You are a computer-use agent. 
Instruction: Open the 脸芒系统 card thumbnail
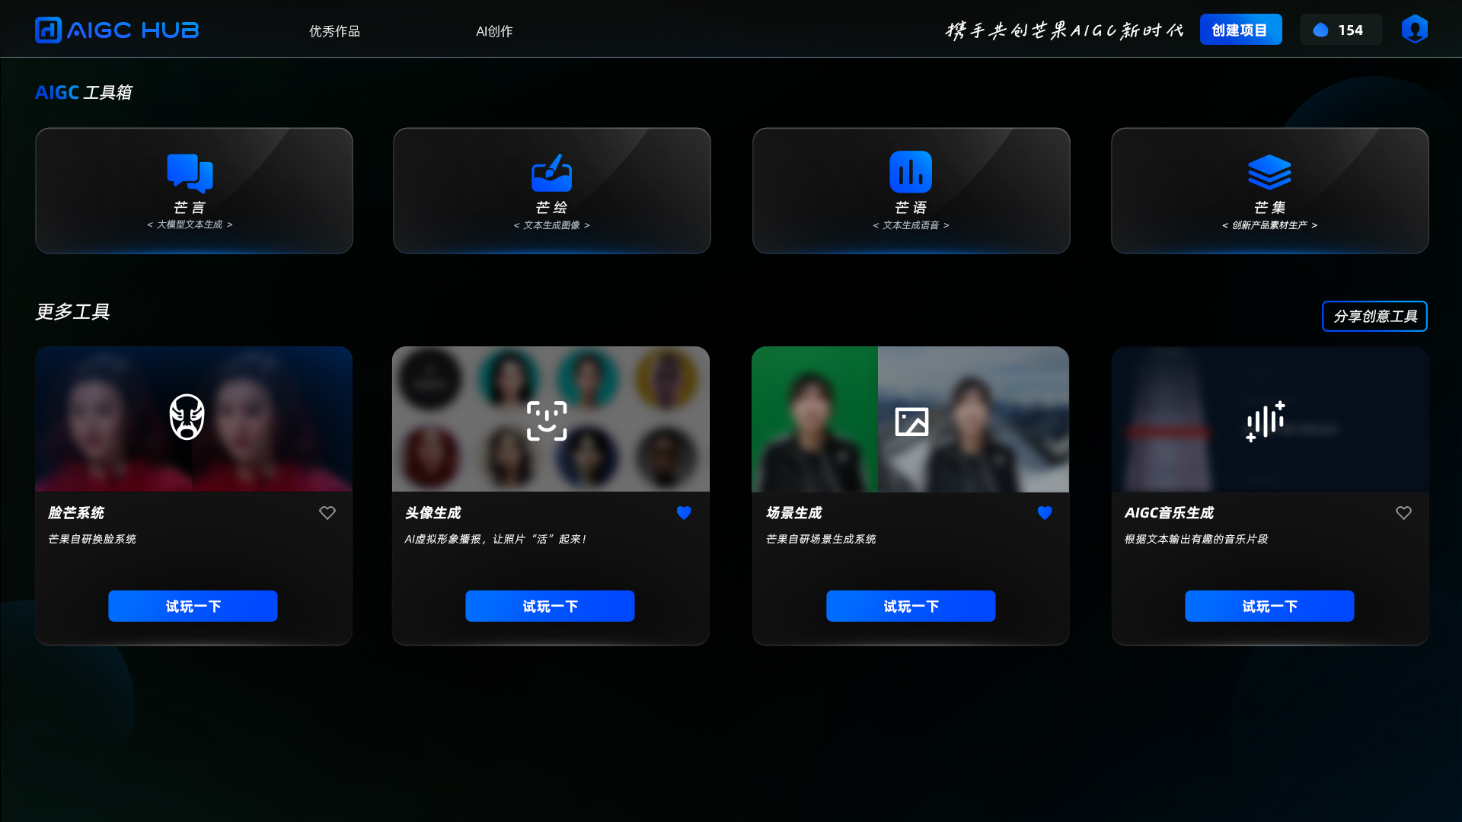point(193,419)
